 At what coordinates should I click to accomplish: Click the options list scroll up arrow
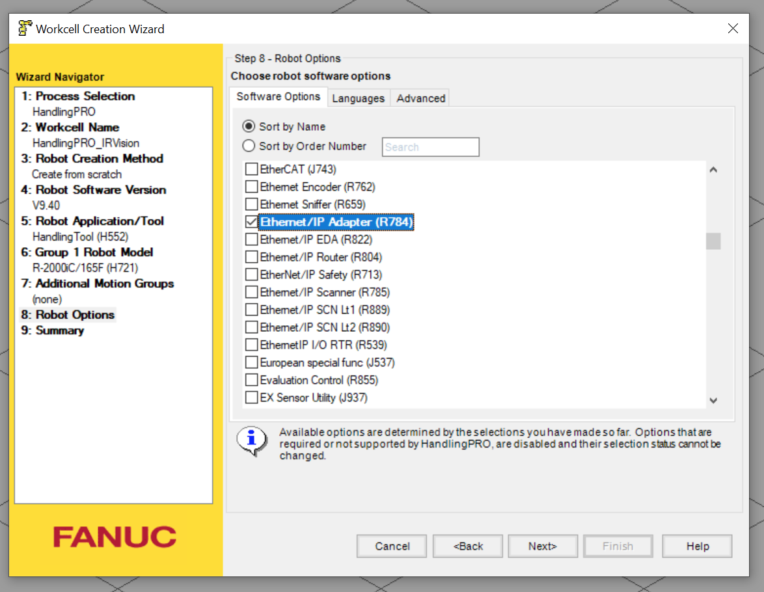click(x=713, y=170)
